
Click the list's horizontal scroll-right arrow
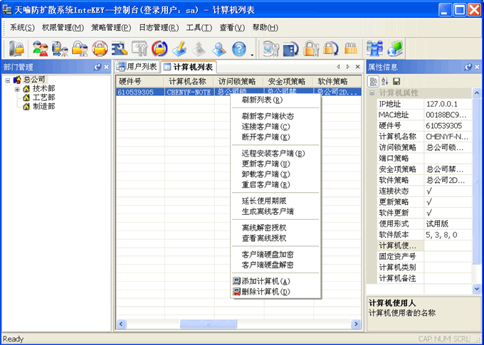(x=356, y=324)
